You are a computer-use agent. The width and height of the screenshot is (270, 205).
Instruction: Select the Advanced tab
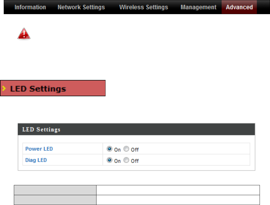239,7
